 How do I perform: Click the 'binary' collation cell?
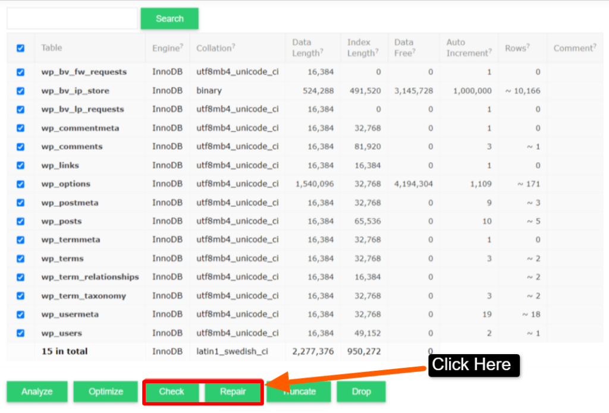click(209, 91)
